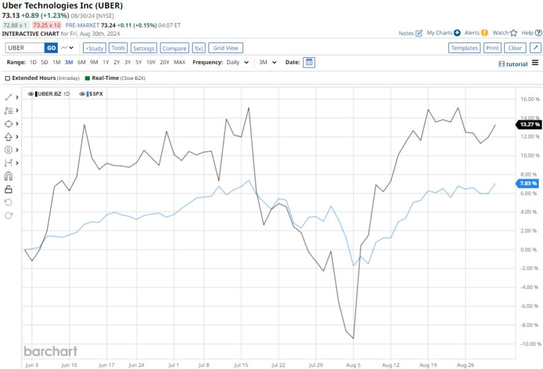Select the MAX range
Viewport: 543px width, 369px height.
pos(180,62)
